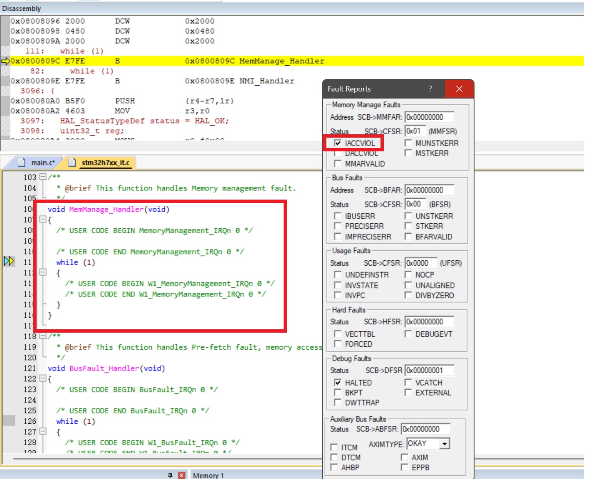This screenshot has height=484, width=603.
Task: Click the SCB->HFSR status field
Action: [429, 322]
